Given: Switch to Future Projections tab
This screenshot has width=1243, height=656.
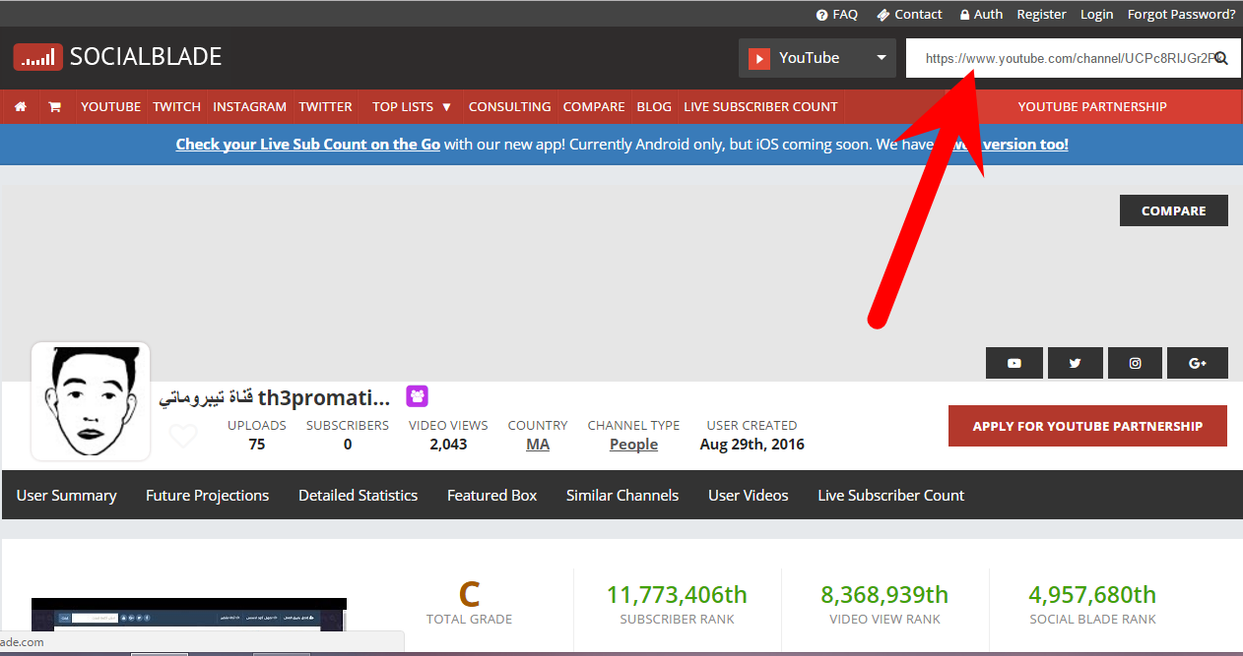Looking at the screenshot, I should pos(207,496).
